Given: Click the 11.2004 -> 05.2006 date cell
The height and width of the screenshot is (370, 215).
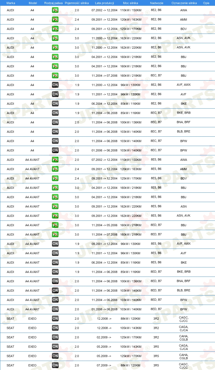Looking at the screenshot, I should click(x=104, y=225).
